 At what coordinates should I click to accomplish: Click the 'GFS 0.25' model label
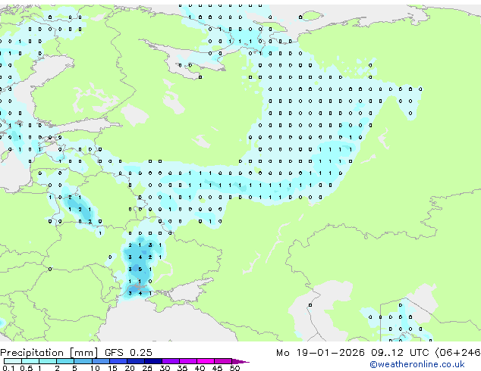128,353
